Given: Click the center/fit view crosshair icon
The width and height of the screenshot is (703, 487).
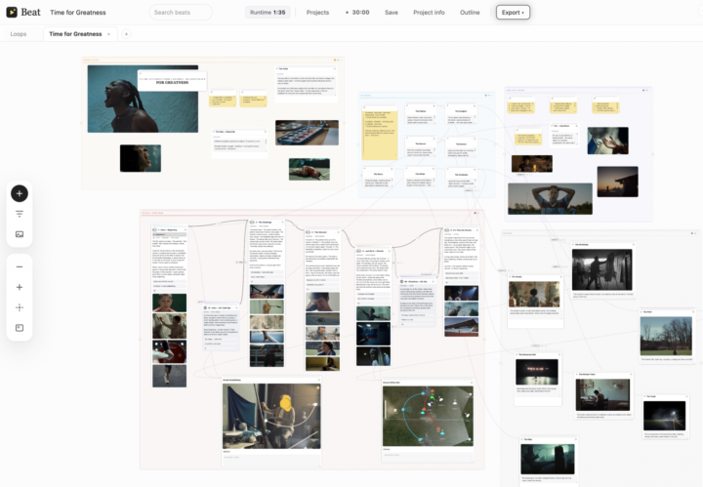Looking at the screenshot, I should [x=20, y=307].
